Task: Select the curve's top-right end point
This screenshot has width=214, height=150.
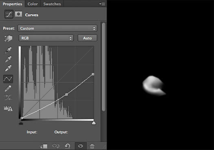Action: (93, 74)
